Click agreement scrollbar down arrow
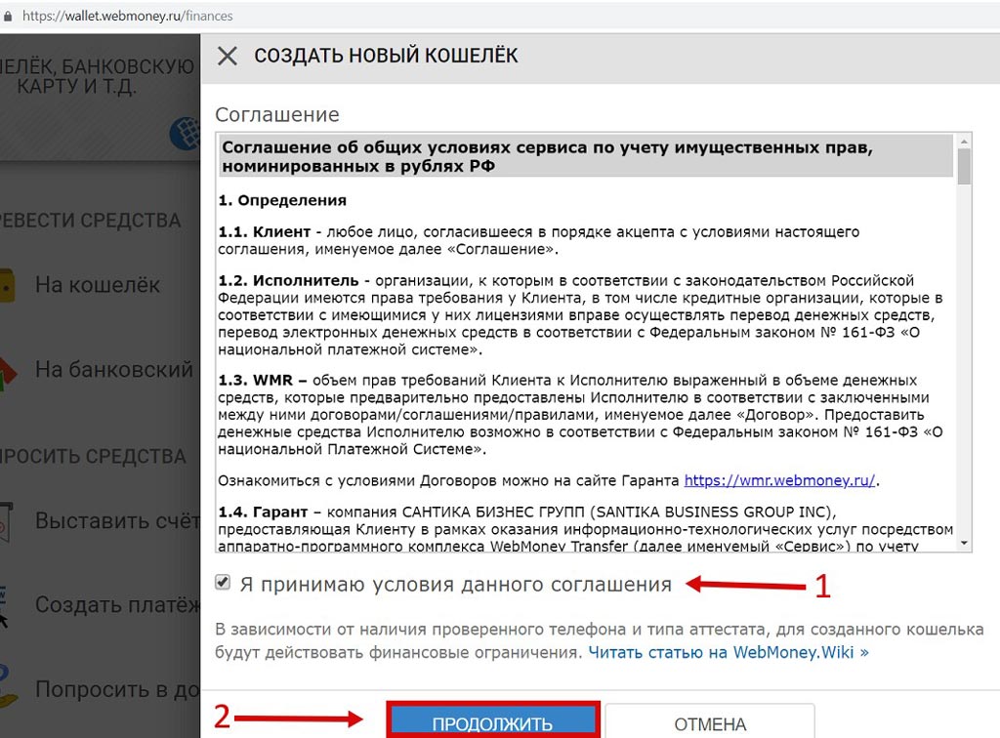Viewport: 1000px width, 738px height. coord(964,543)
